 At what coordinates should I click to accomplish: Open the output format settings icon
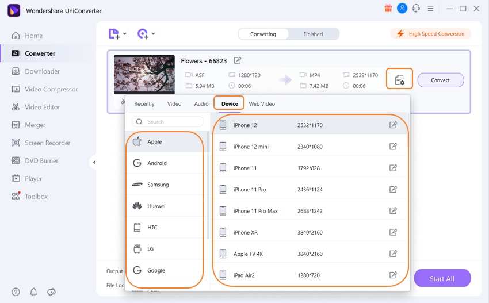399,79
